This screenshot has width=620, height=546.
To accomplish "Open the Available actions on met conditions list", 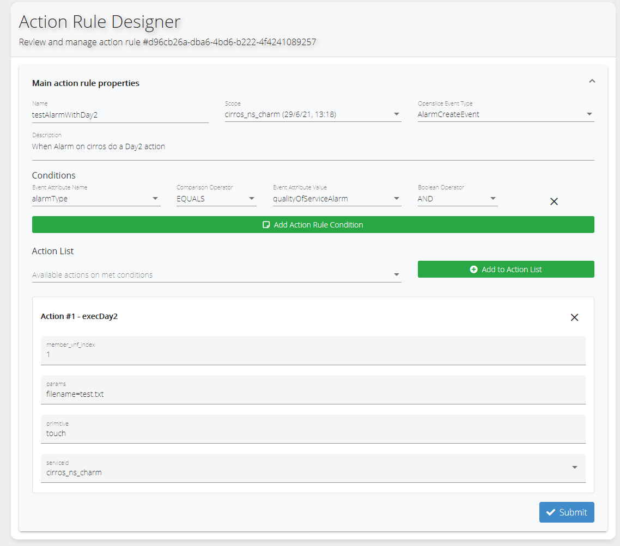I will (x=216, y=275).
